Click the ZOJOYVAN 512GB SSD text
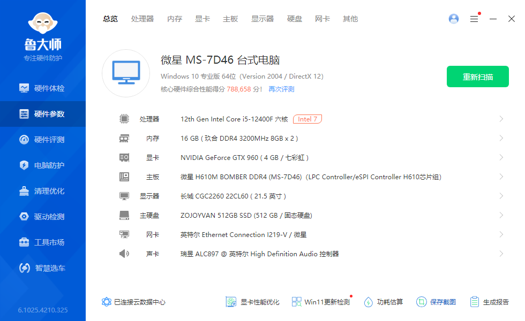Image resolution: width=525 pixels, height=321 pixels. (246, 215)
